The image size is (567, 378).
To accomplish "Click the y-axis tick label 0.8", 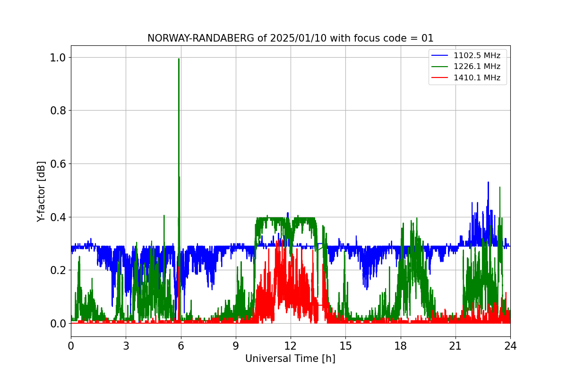I will (59, 111).
